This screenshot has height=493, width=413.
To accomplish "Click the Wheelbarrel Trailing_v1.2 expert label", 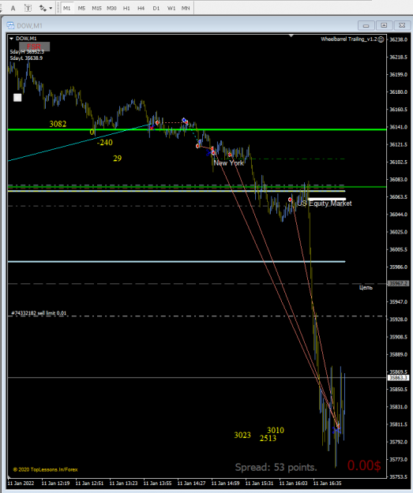I will [x=349, y=39].
